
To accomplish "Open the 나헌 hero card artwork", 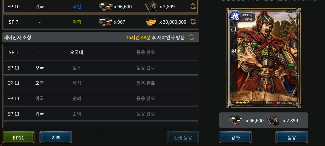I will [263, 58].
